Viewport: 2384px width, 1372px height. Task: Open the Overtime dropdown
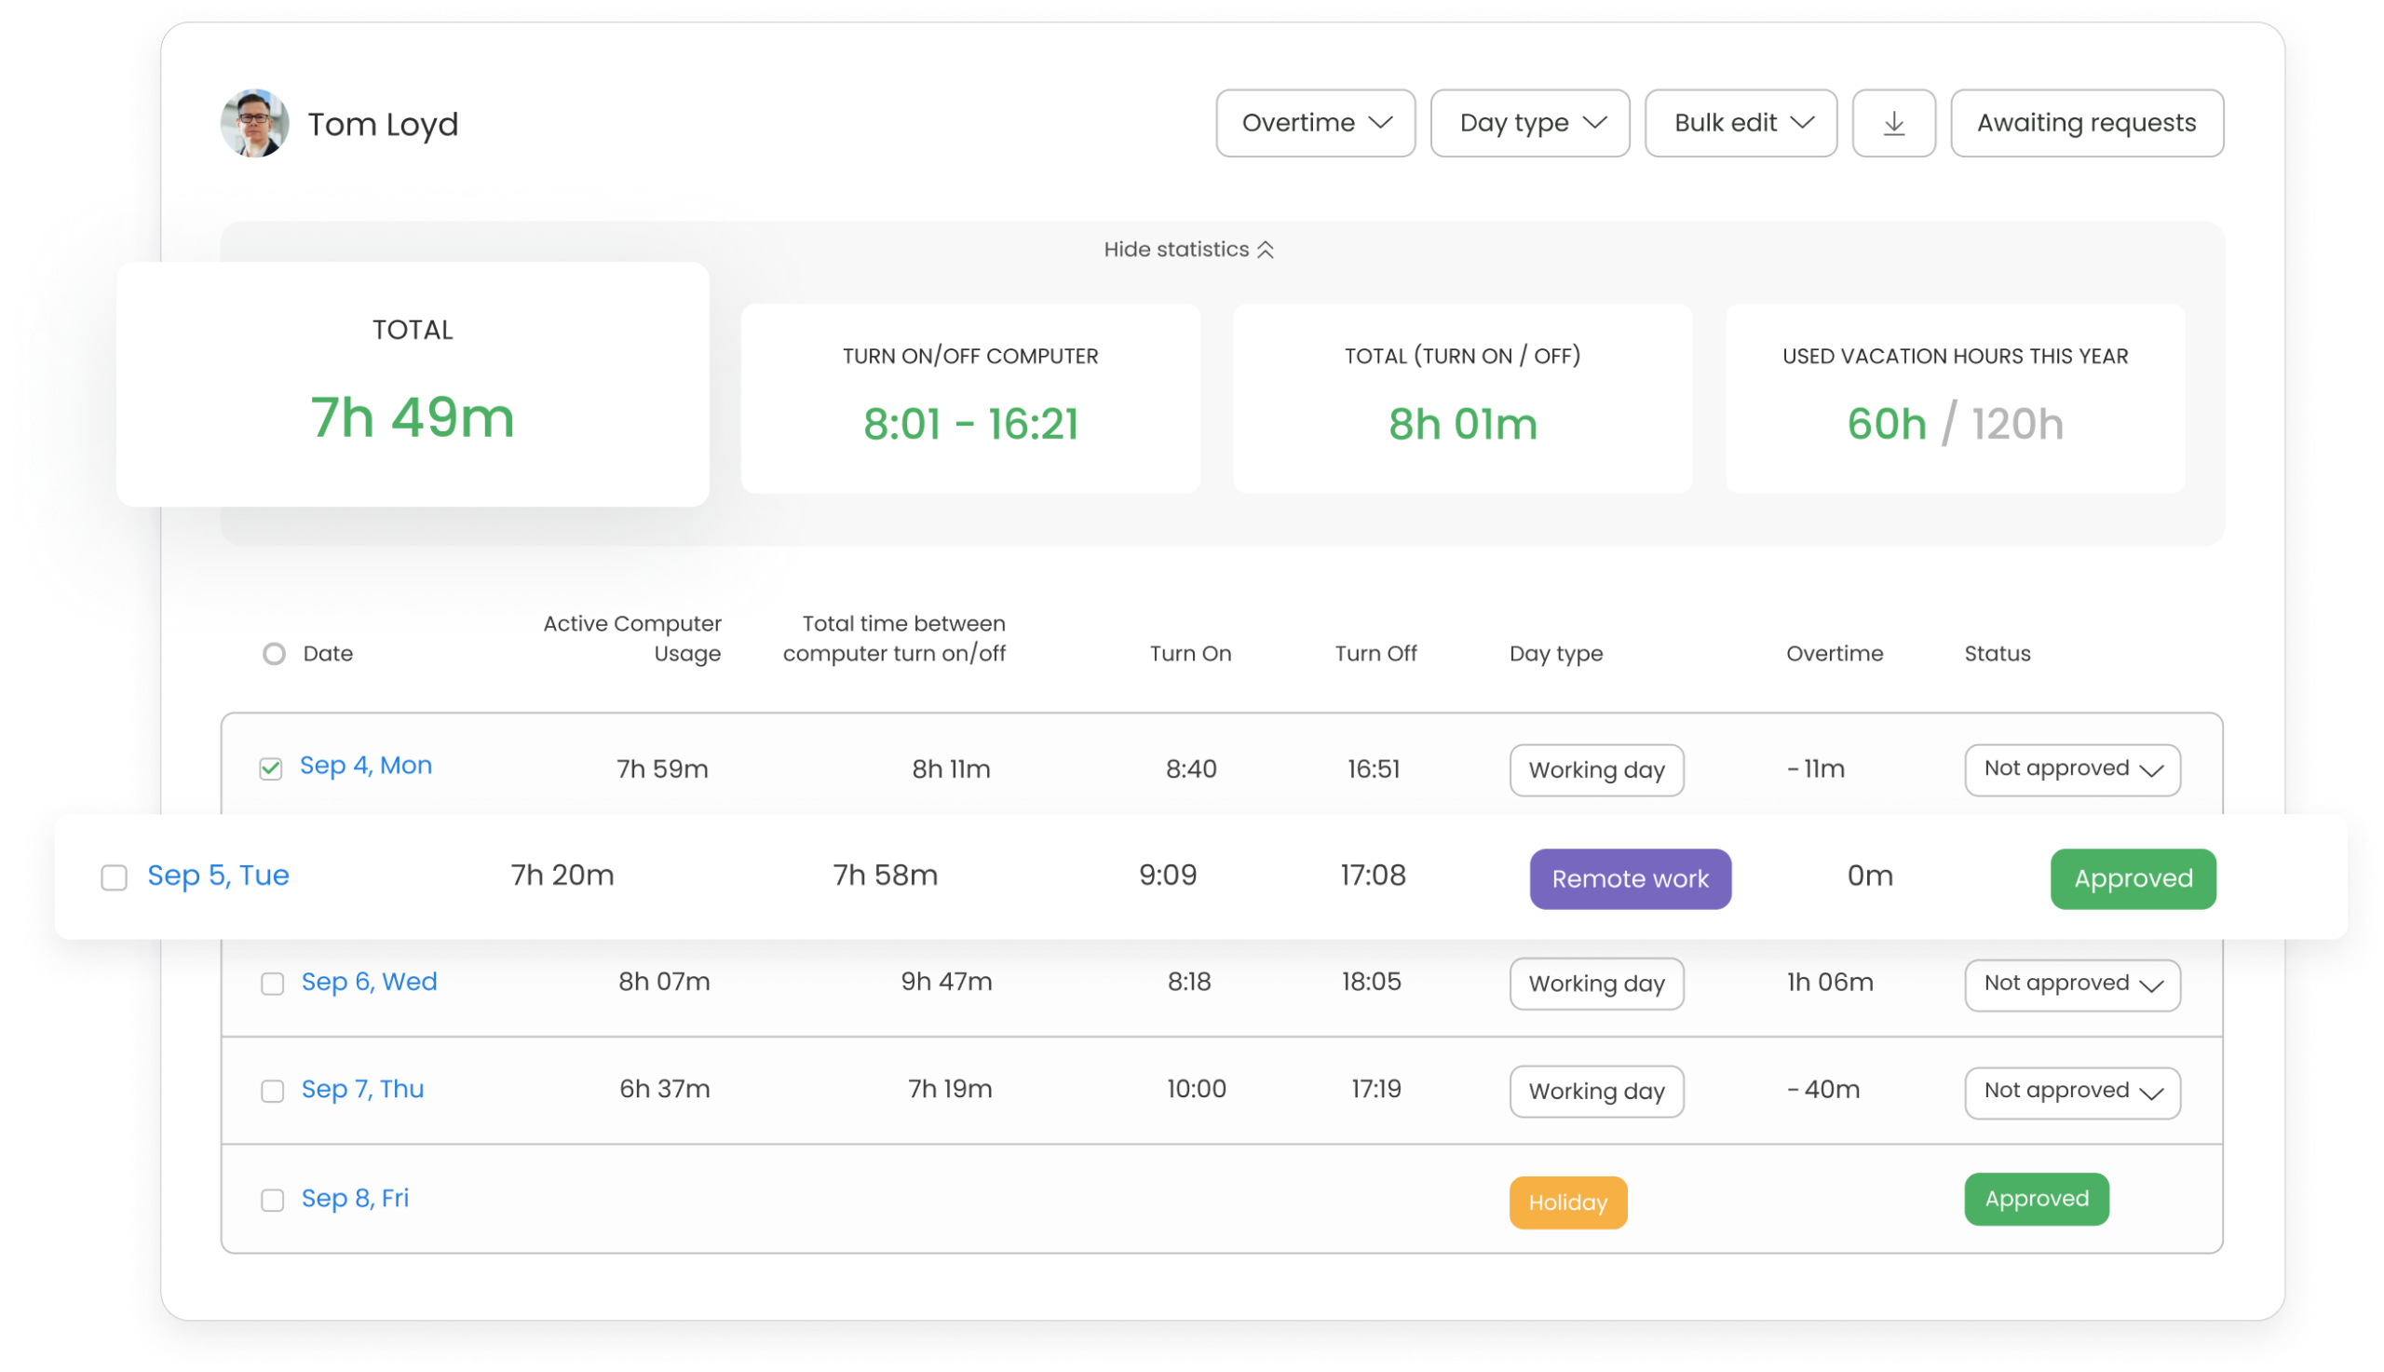tap(1315, 124)
